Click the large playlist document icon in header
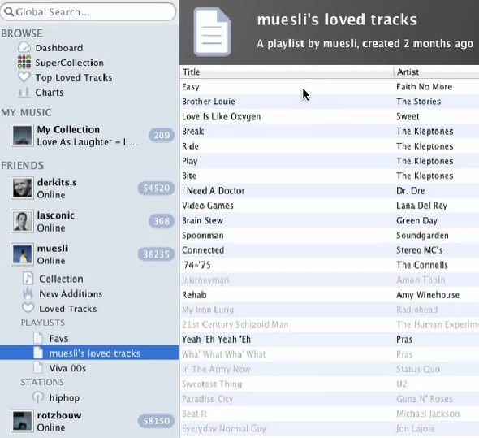Viewport: 479px width, 438px height. tap(212, 33)
